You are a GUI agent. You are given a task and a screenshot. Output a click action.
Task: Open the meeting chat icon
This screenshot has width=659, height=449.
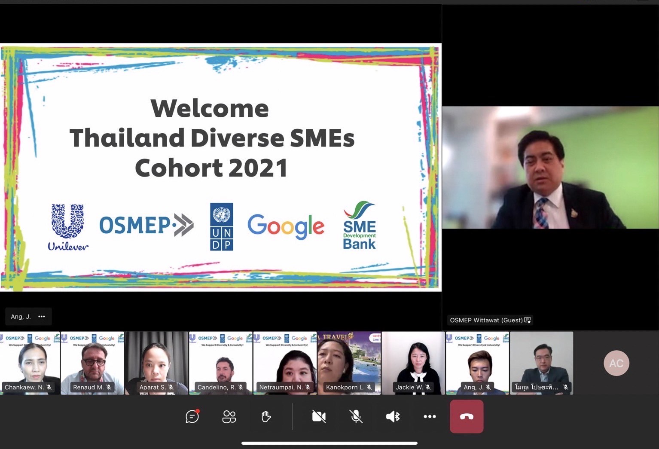click(192, 416)
